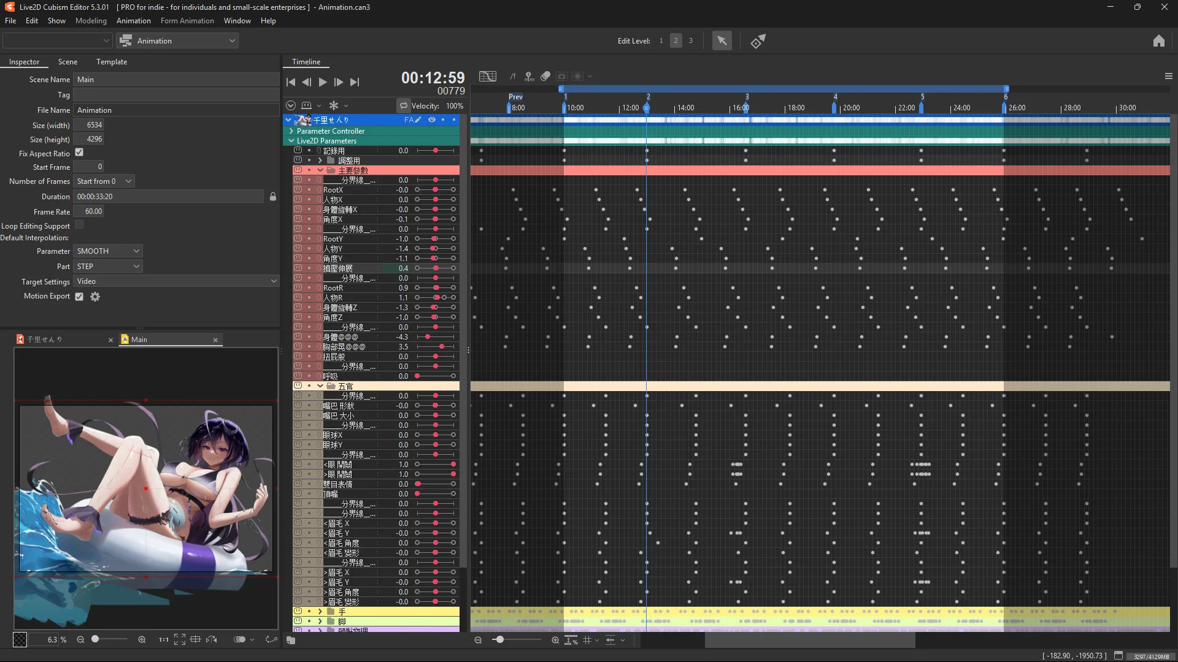The height and width of the screenshot is (662, 1178).
Task: Step forward one frame in the timeline
Action: tap(339, 82)
